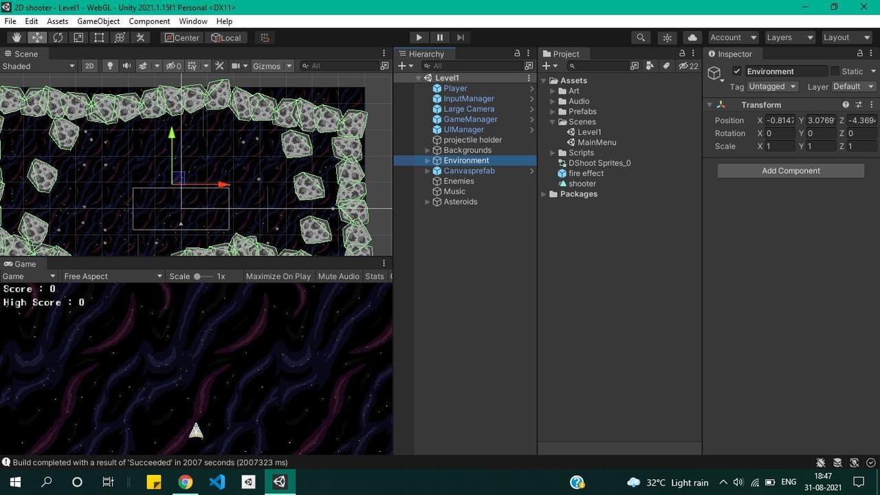This screenshot has width=880, height=495.
Task: Click the Add Component button
Action: point(791,171)
